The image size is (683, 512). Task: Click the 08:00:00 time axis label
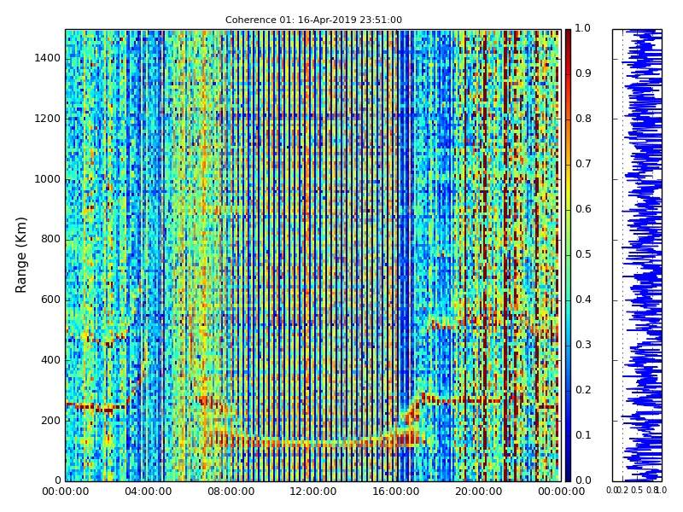tap(231, 492)
